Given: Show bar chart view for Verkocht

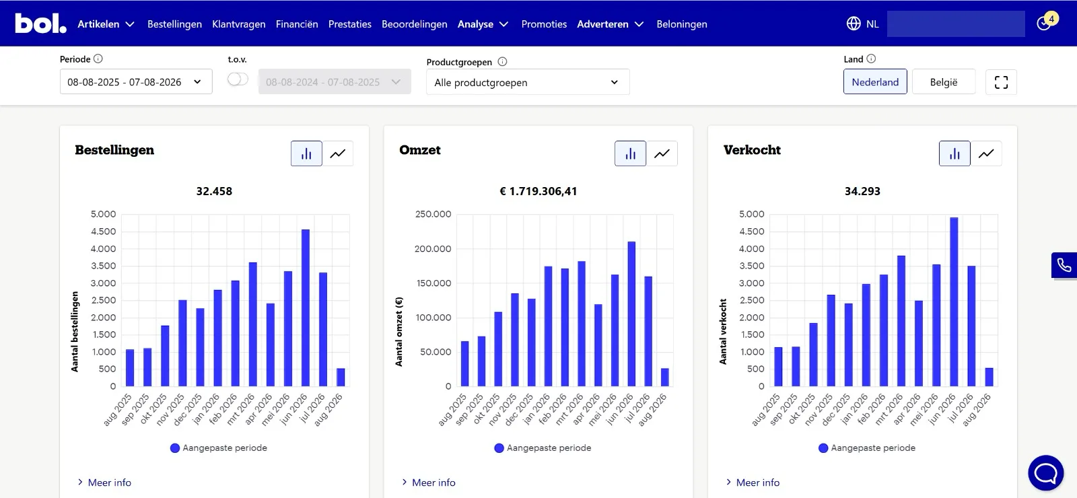Looking at the screenshot, I should (x=954, y=153).
